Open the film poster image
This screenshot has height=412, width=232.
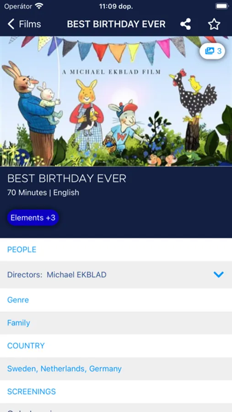point(116,102)
